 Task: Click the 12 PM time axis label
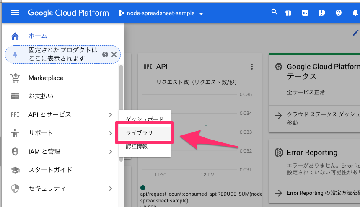pyautogui.click(x=207, y=175)
